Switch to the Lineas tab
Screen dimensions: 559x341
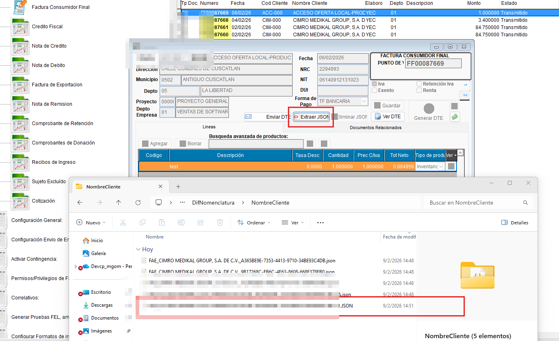pos(209,127)
